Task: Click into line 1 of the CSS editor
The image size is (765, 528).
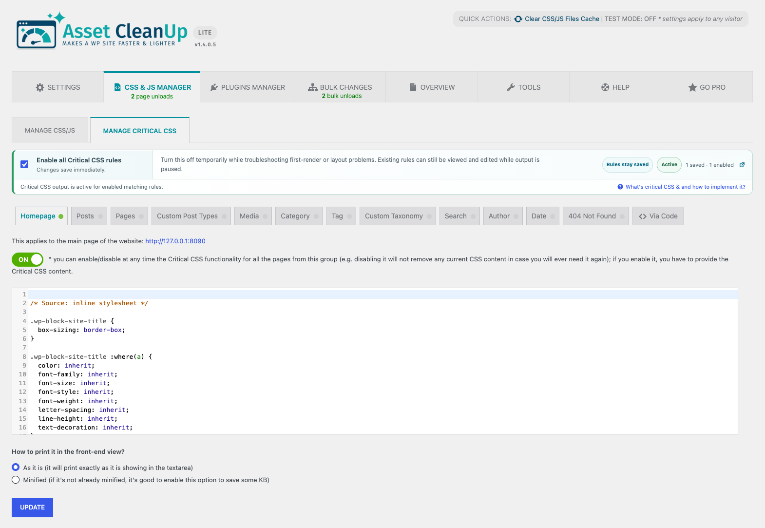Action: (x=383, y=294)
